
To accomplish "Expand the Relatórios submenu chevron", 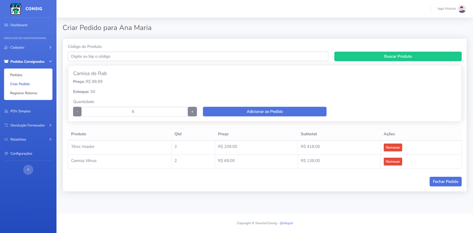I will [50, 139].
